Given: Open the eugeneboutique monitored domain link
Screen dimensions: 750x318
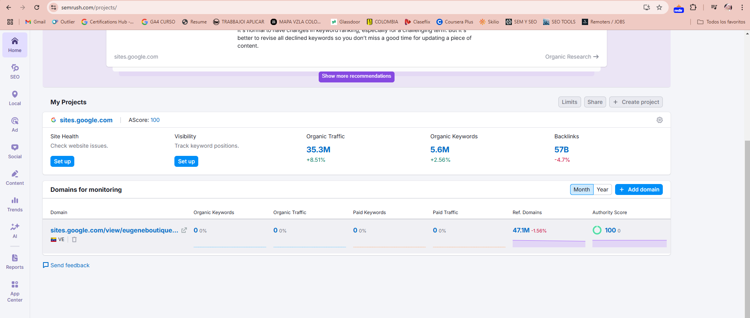Looking at the screenshot, I should click(x=114, y=230).
